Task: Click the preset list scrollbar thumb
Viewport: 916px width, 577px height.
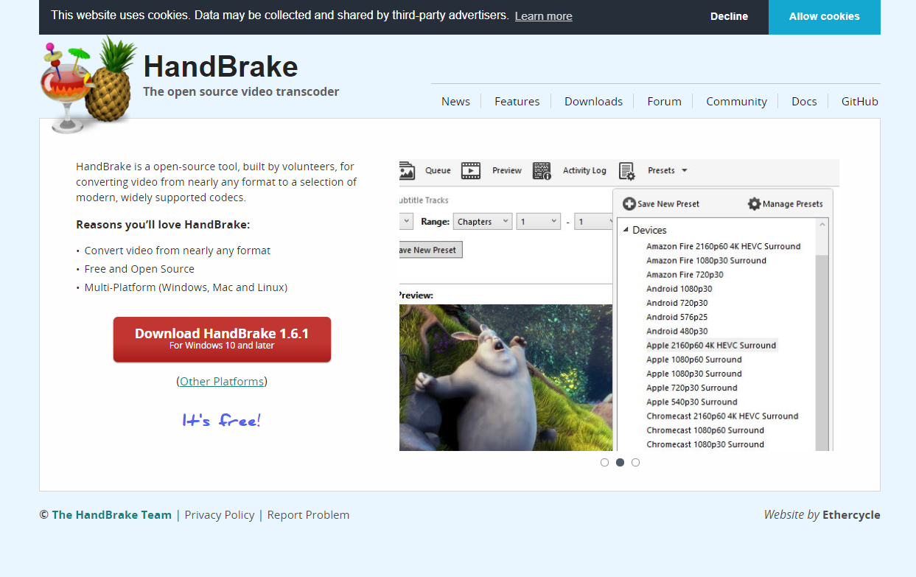Action: (822, 352)
